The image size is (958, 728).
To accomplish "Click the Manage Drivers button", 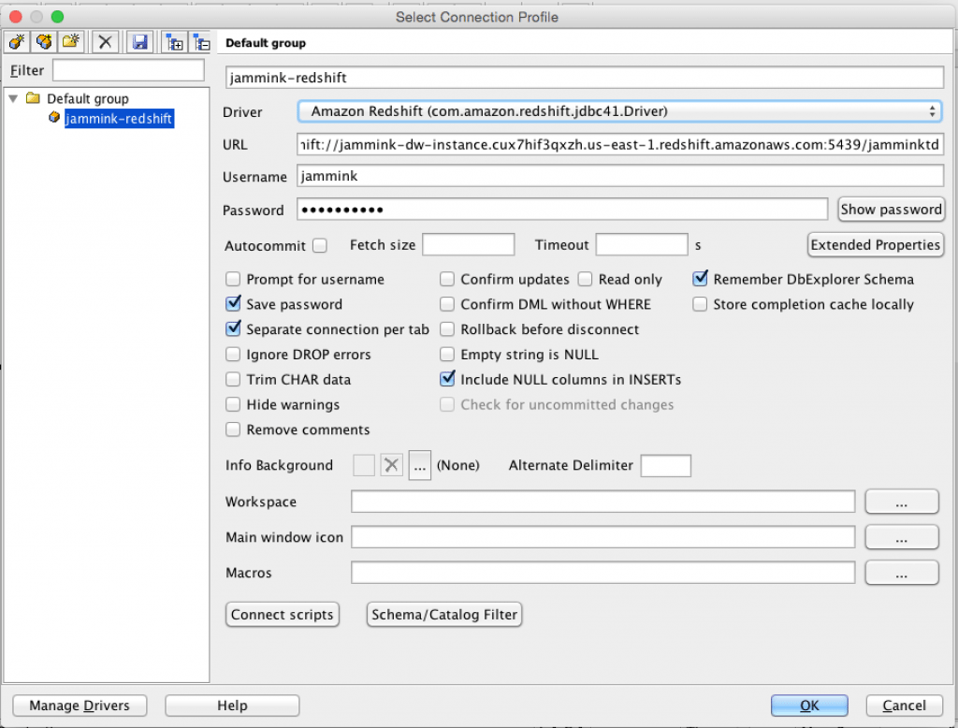I will [80, 706].
